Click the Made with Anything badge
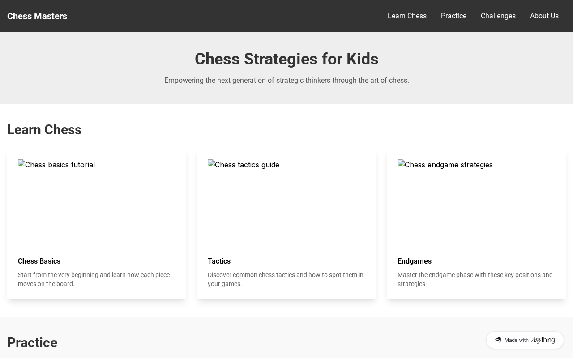The image size is (573, 358). point(525,340)
